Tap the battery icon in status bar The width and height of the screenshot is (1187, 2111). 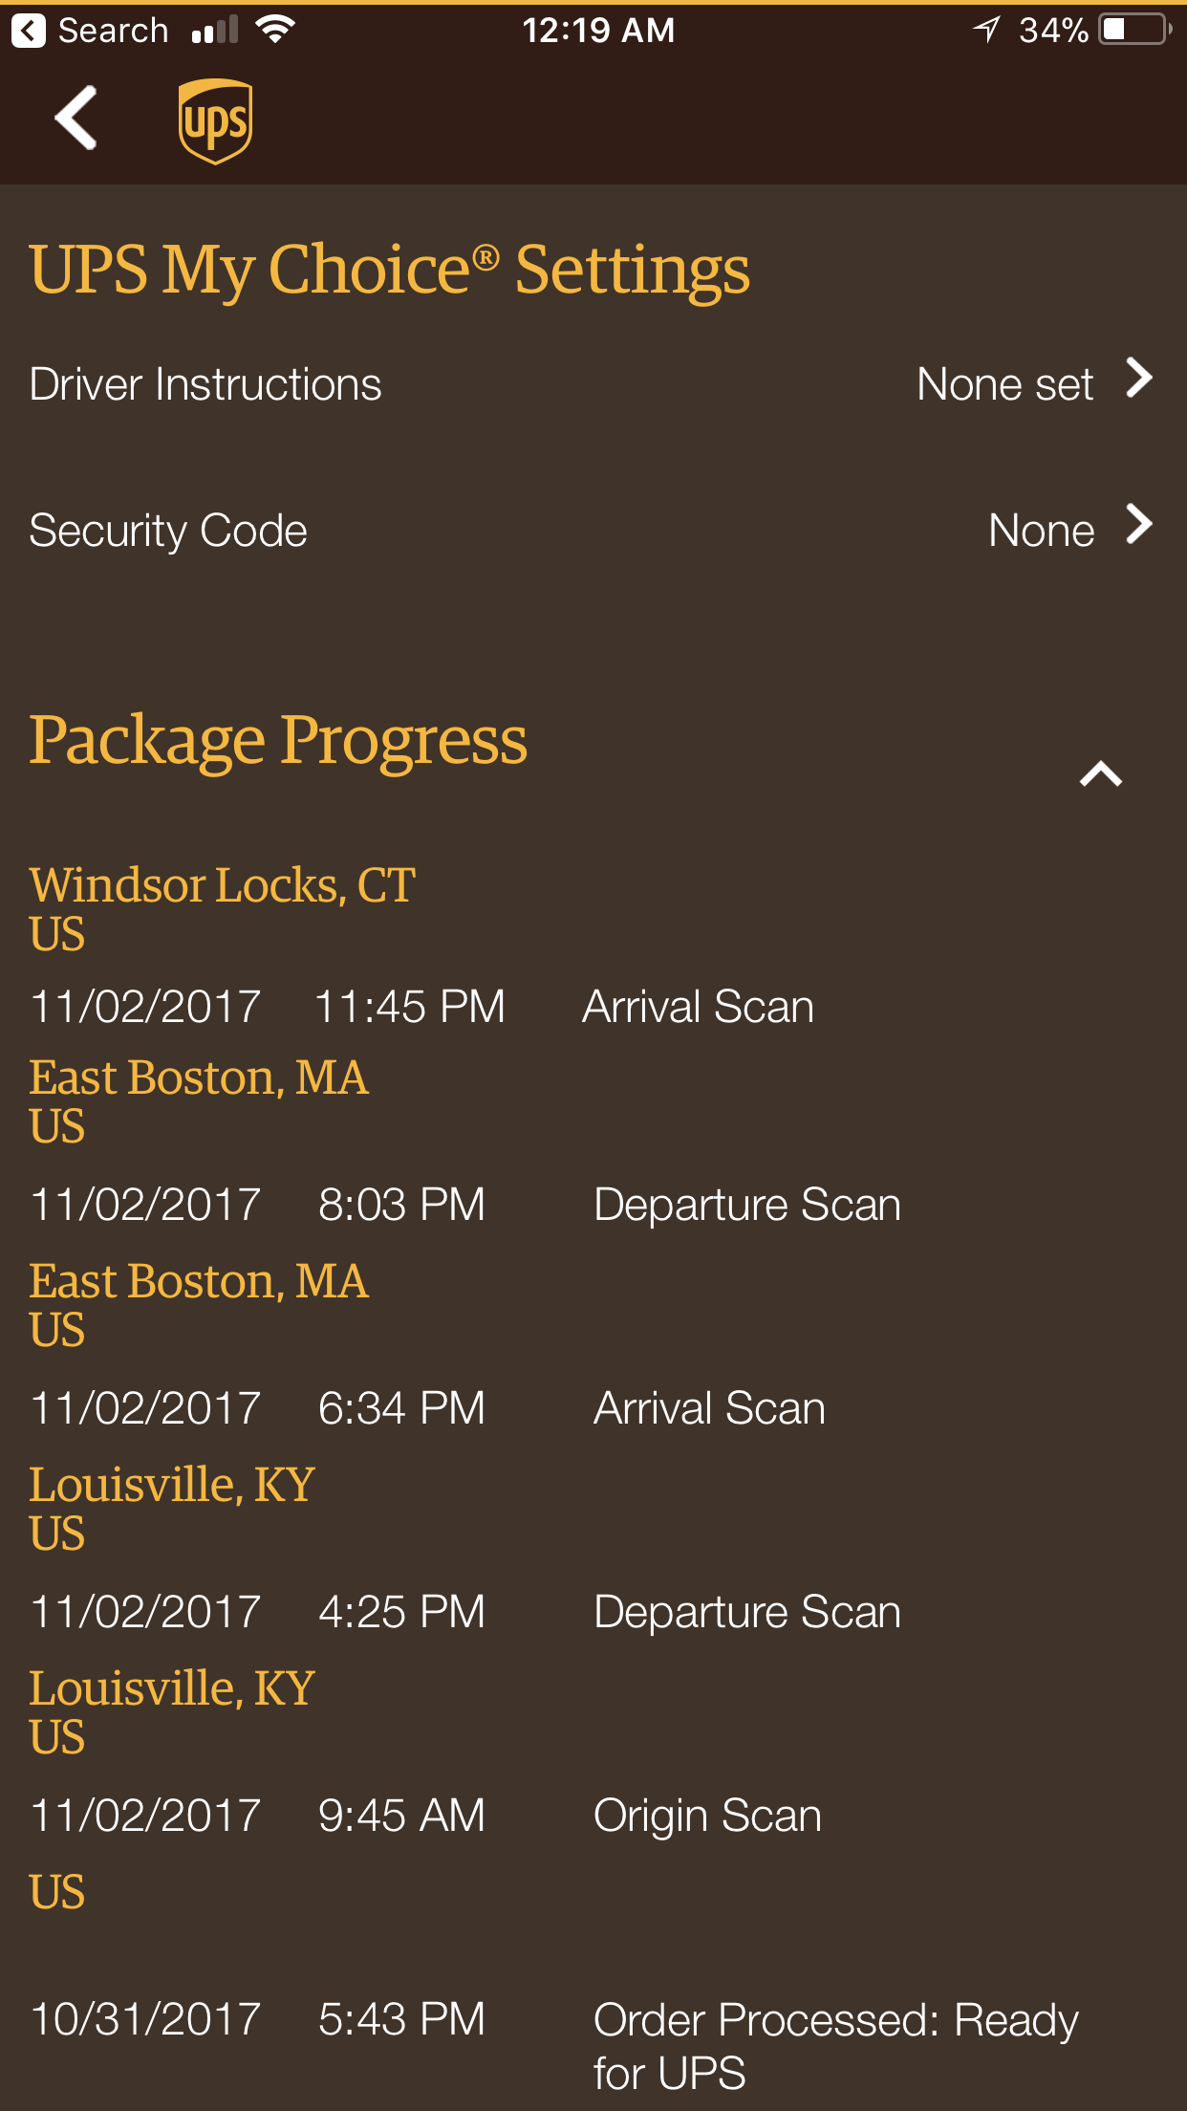point(1136,30)
